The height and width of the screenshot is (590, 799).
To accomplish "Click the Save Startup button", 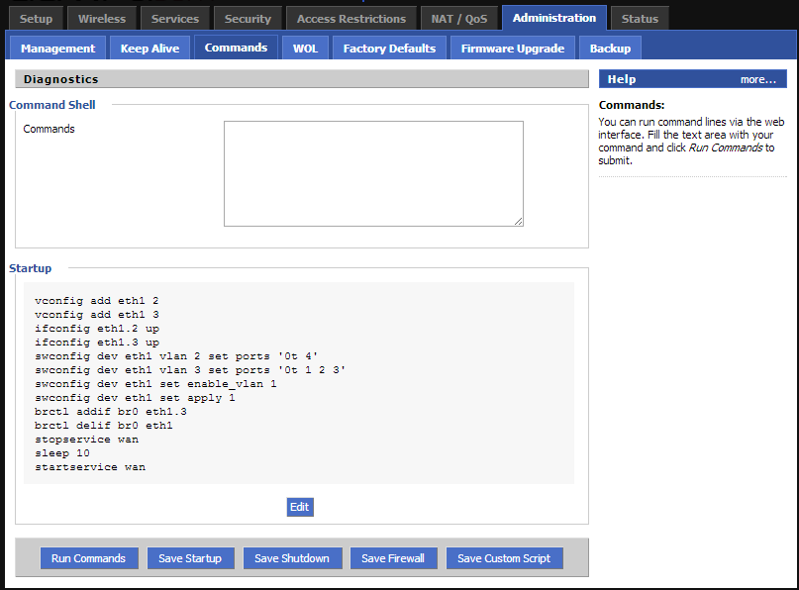I will coord(190,558).
